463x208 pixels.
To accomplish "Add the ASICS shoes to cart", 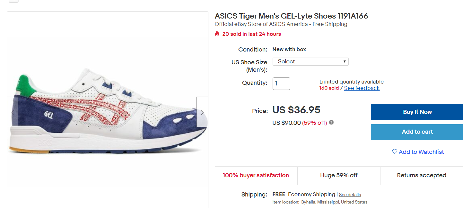I will coord(417,132).
